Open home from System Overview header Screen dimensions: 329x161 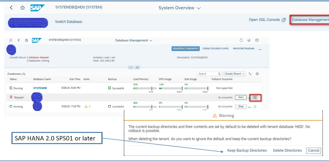pyautogui.click(x=22, y=8)
